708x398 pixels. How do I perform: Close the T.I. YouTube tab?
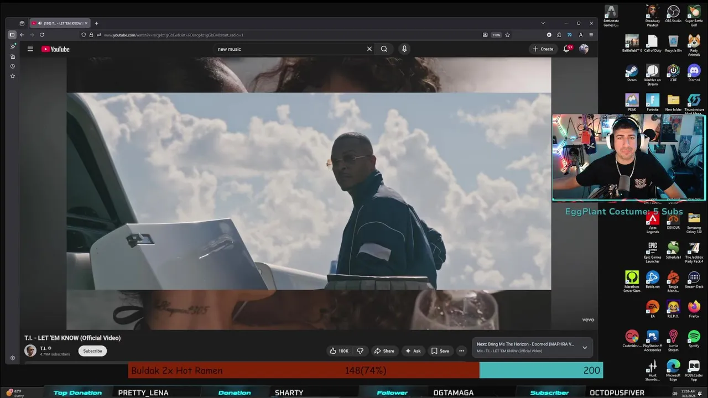point(86,23)
